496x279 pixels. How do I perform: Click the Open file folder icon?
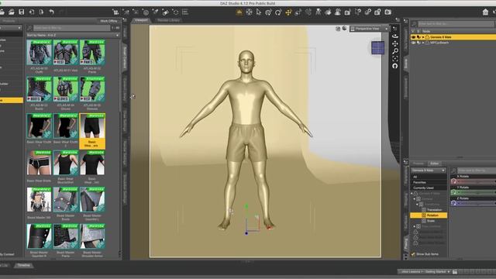[12, 12]
